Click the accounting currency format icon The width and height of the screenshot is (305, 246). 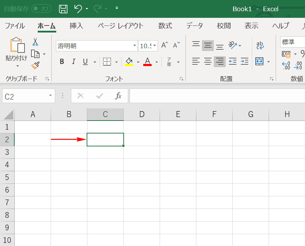pyautogui.click(x=286, y=54)
